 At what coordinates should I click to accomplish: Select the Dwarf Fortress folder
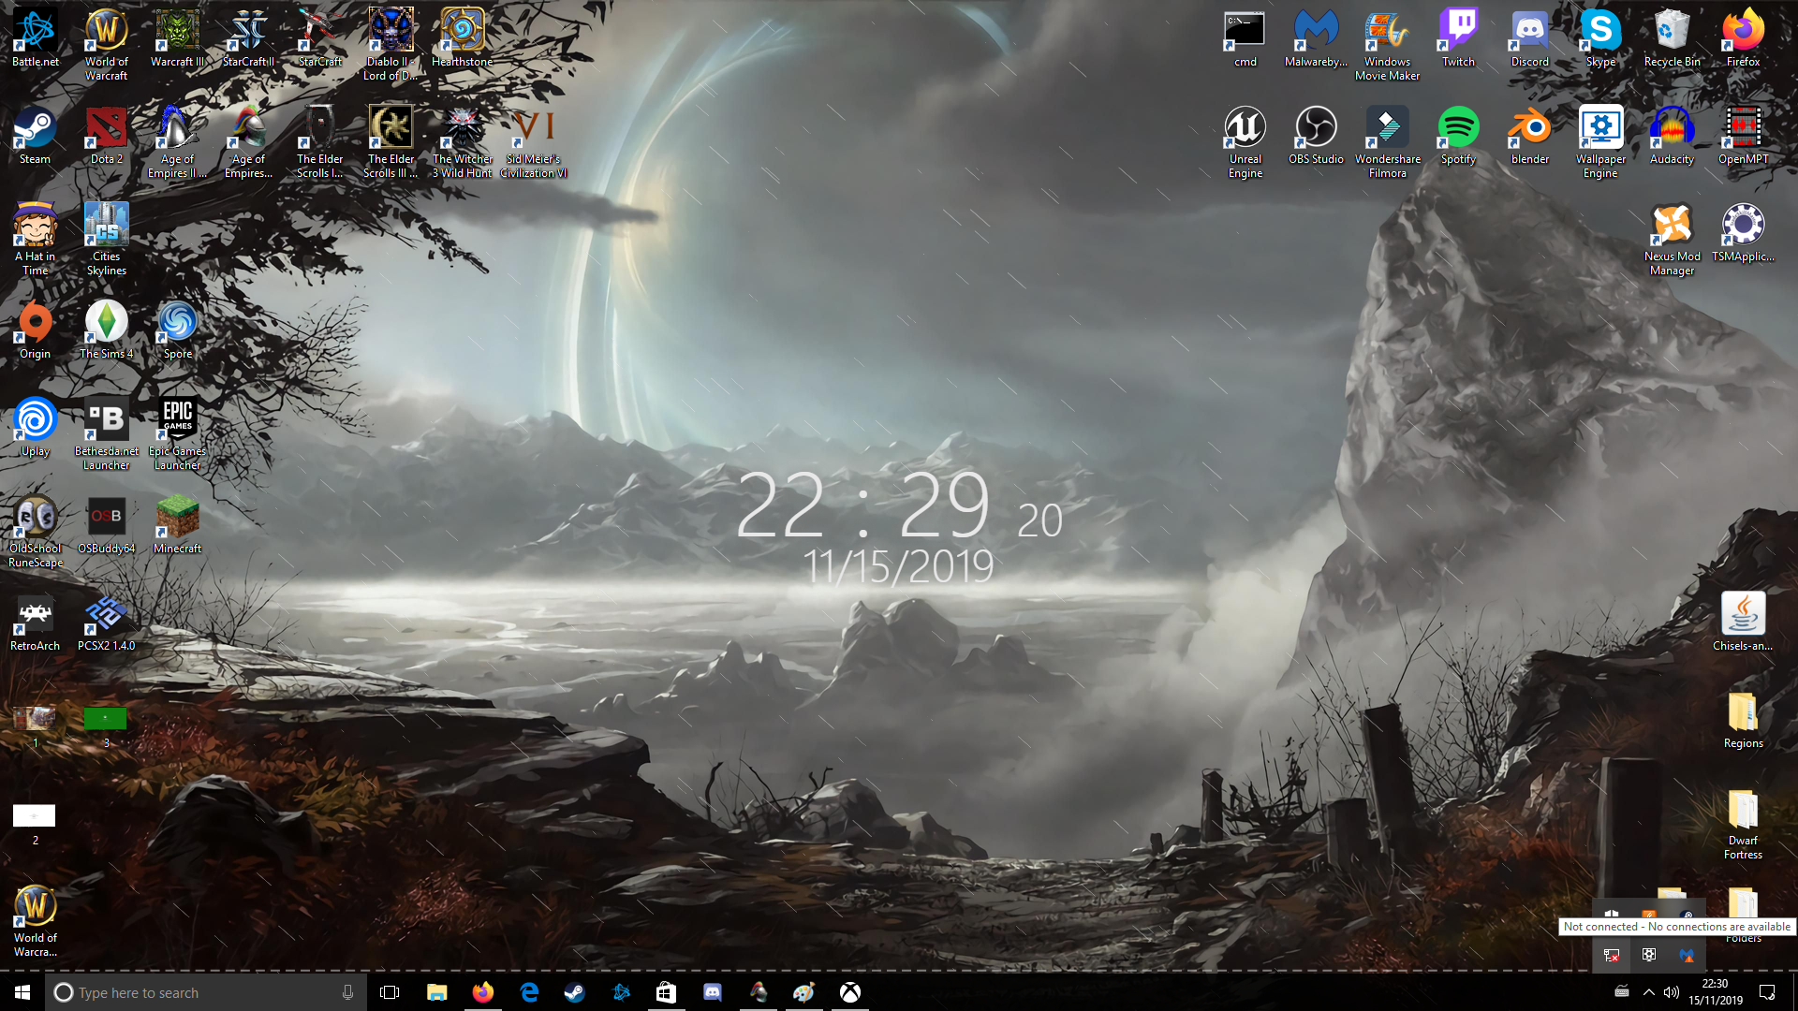[1744, 825]
